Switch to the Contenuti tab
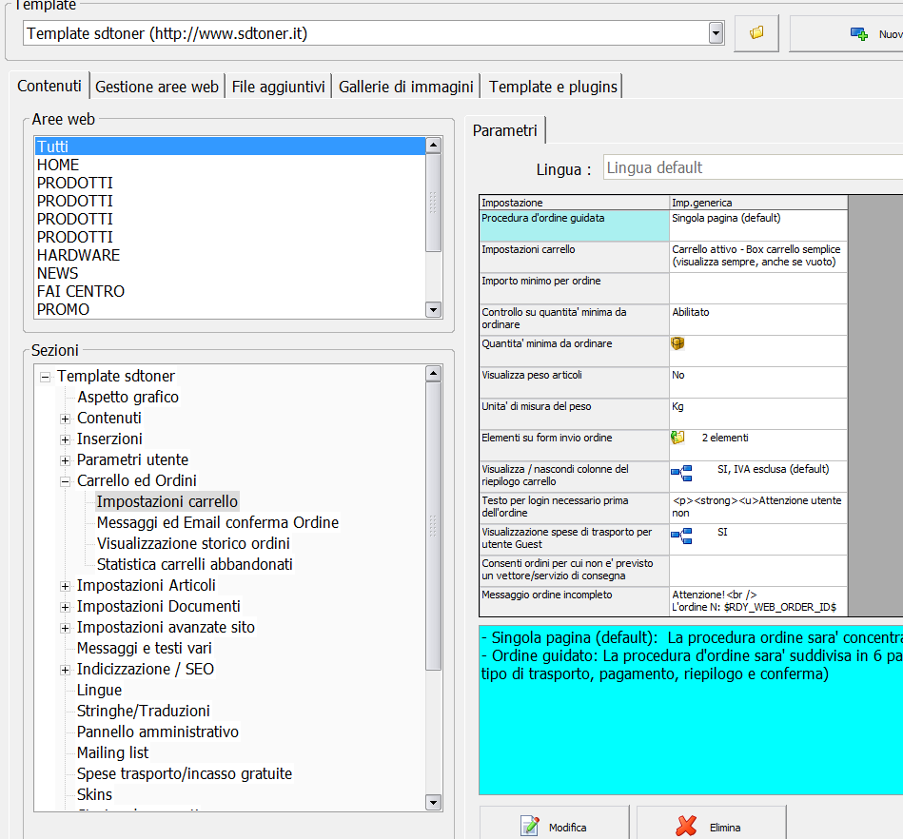This screenshot has width=903, height=839. click(49, 86)
